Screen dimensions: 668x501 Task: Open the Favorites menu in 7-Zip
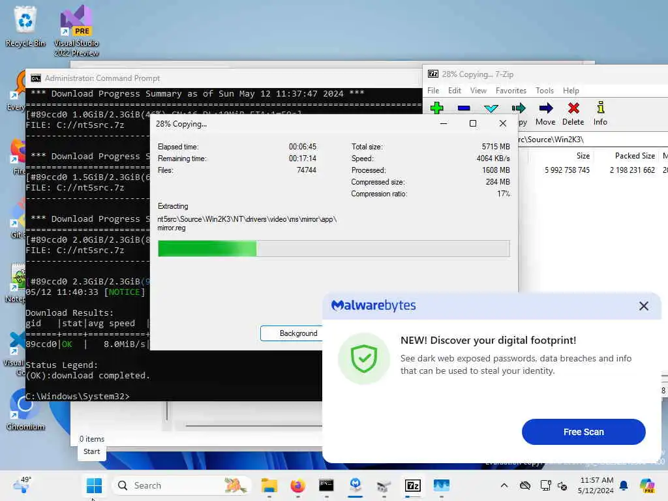tap(511, 90)
